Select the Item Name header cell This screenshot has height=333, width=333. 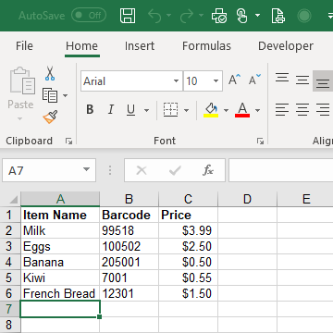click(x=60, y=215)
